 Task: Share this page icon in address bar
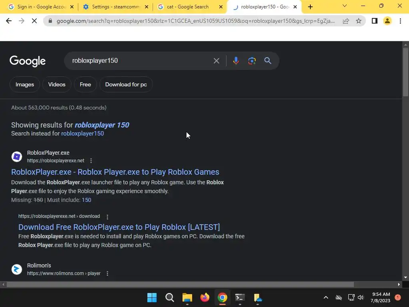[346, 21]
